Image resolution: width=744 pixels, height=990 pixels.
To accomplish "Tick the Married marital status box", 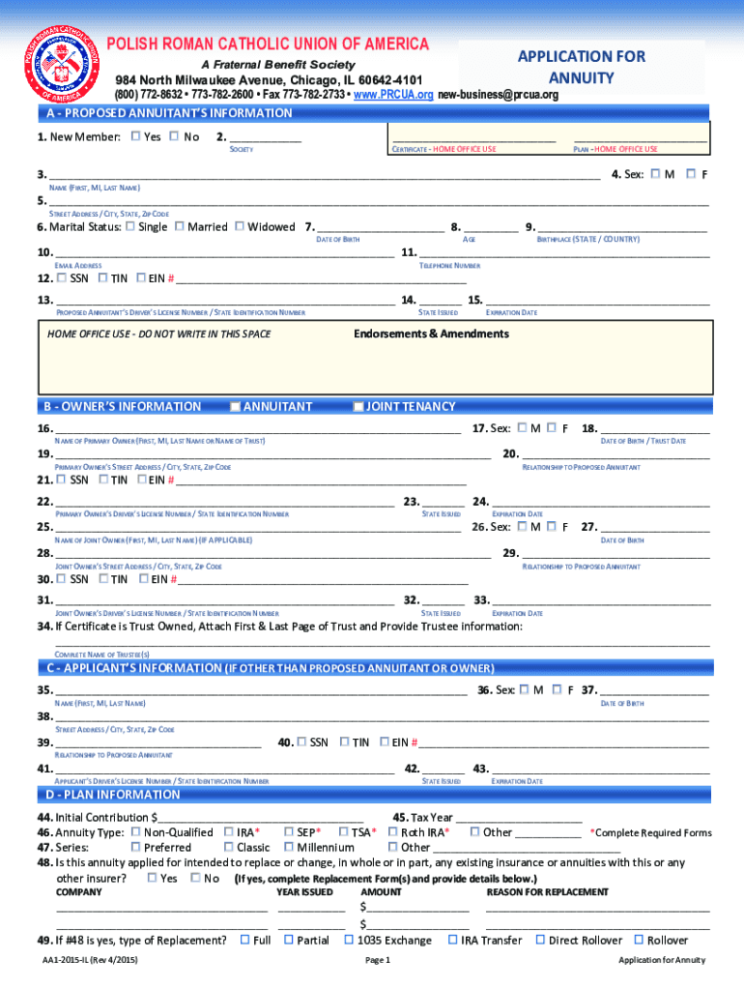I will tap(179, 226).
